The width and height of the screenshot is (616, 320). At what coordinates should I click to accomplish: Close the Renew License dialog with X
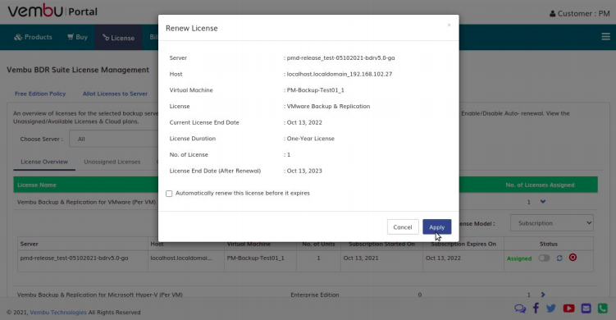pos(449,25)
